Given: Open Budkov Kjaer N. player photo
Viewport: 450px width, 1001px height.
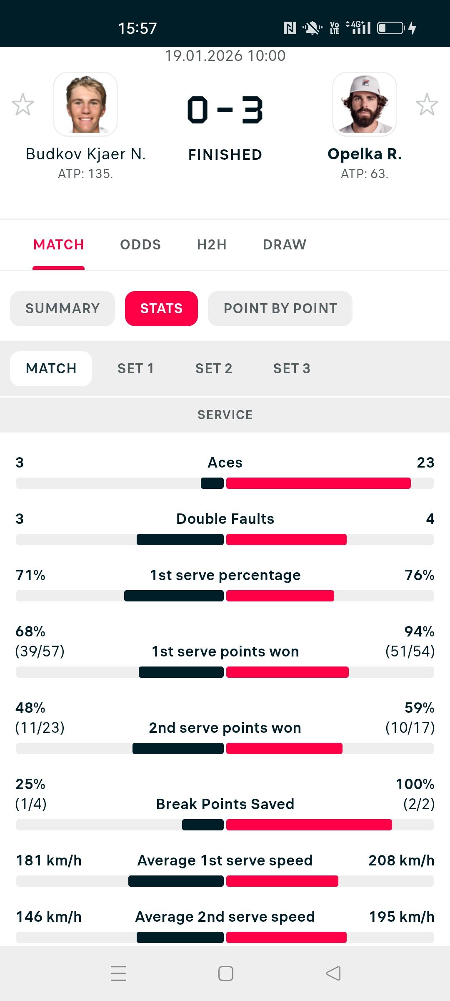Looking at the screenshot, I should click(x=85, y=104).
